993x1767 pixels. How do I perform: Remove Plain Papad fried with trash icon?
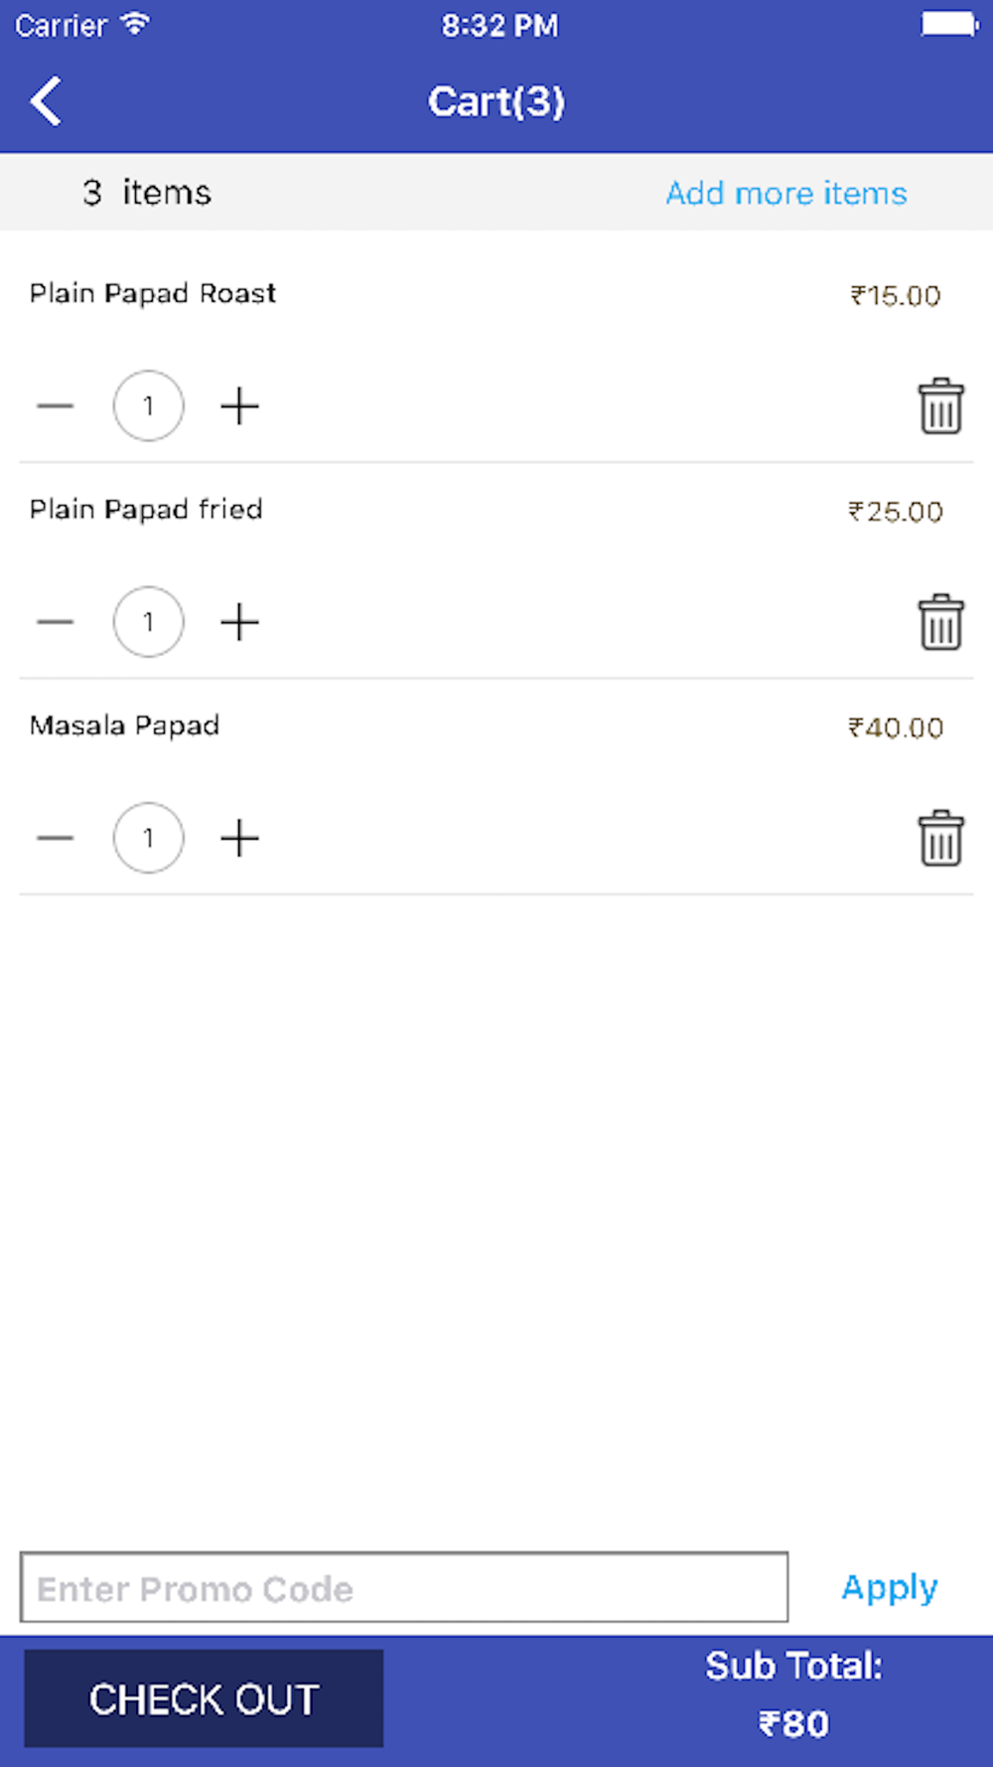tap(940, 622)
